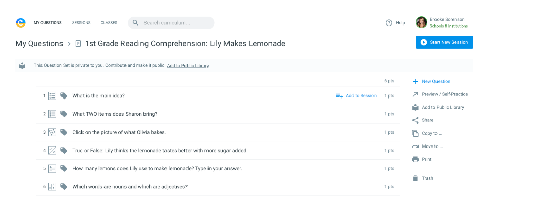
Task: Open the Copy to... option
Action: pos(431,133)
